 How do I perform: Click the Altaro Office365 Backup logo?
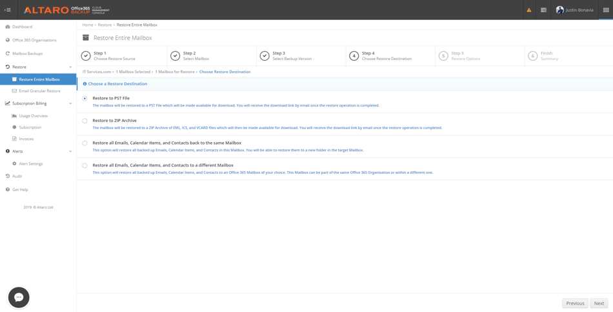click(66, 10)
